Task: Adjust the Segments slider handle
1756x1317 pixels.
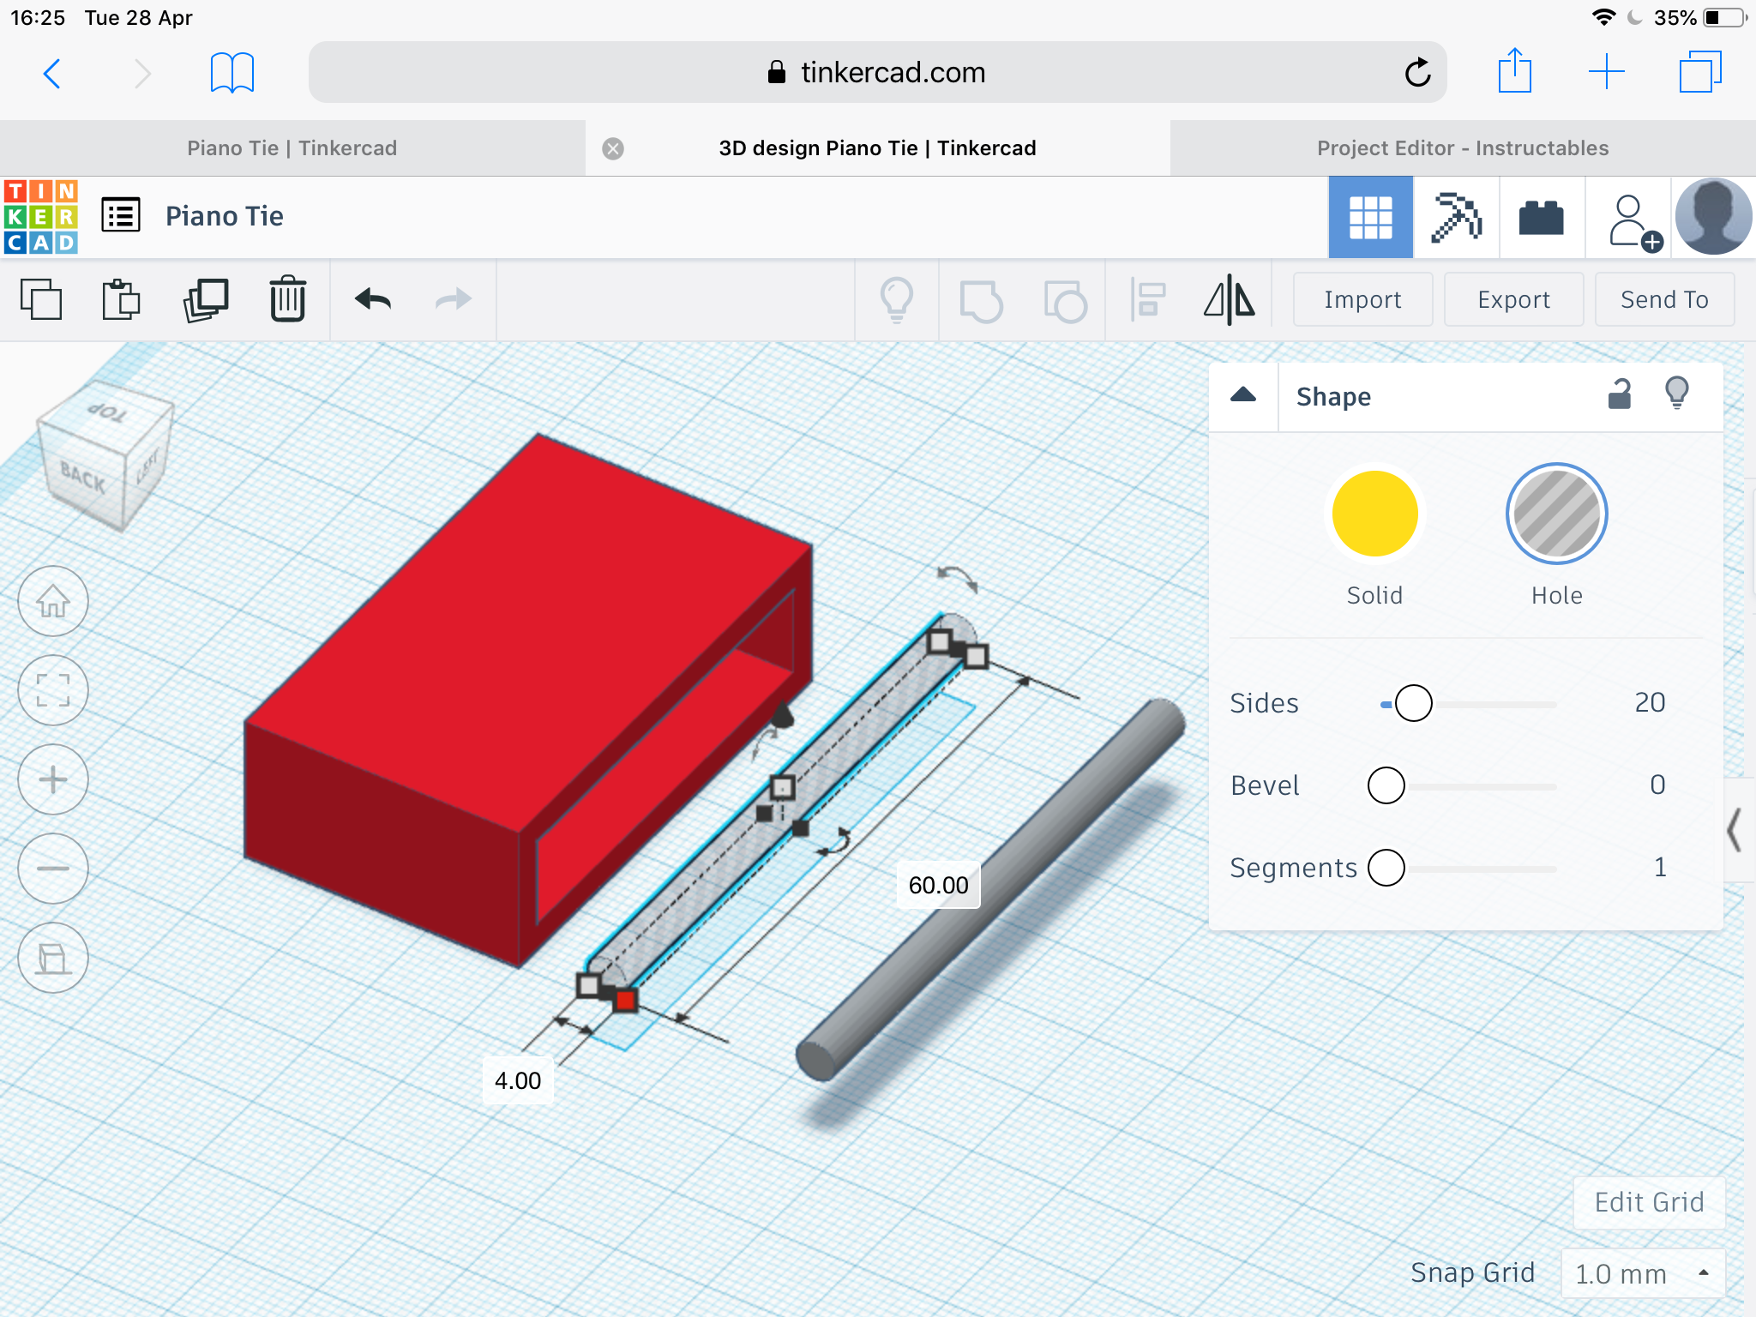Action: tap(1386, 868)
